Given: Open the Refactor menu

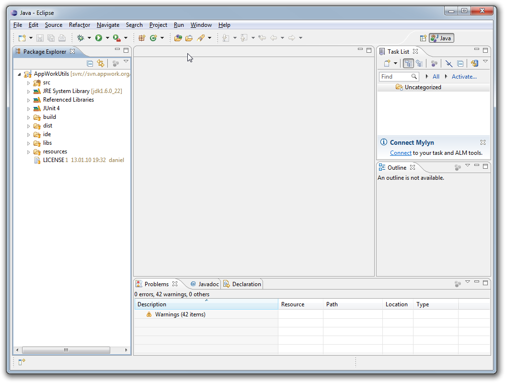Looking at the screenshot, I should (80, 25).
